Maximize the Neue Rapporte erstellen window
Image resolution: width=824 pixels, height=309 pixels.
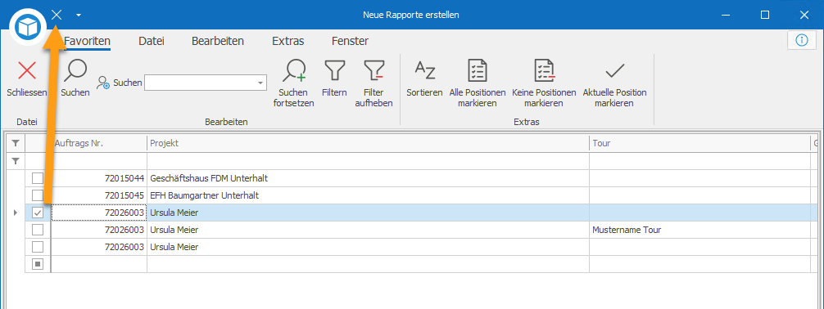(765, 16)
